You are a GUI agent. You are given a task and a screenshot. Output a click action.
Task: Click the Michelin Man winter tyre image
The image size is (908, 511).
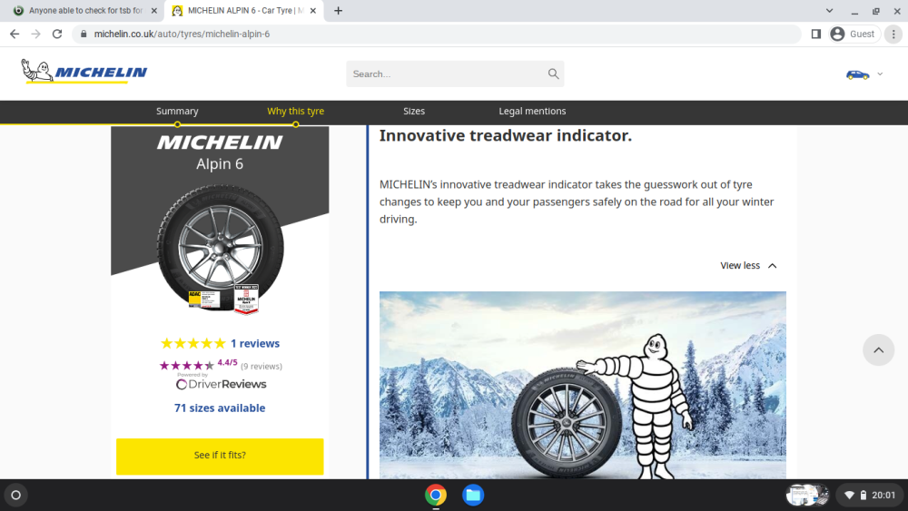[x=583, y=385]
